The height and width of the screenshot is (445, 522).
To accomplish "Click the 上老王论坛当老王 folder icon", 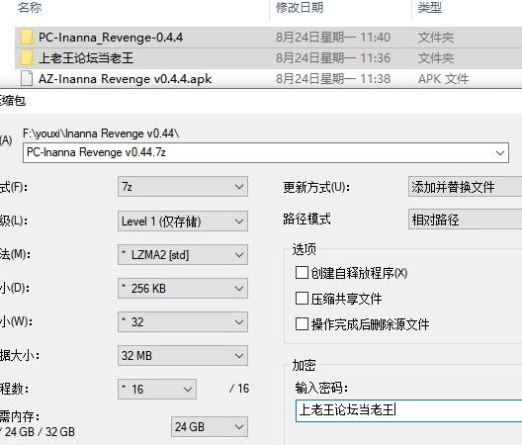I will (x=27, y=58).
